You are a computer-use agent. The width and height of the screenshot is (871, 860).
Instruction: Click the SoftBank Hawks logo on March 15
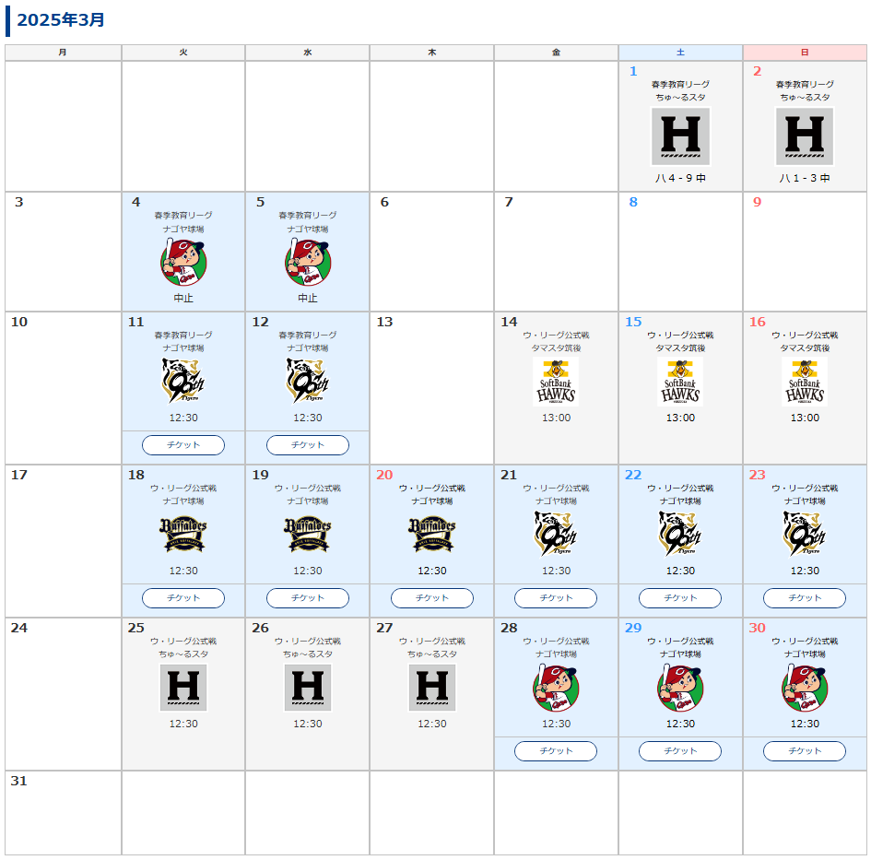pyautogui.click(x=680, y=381)
